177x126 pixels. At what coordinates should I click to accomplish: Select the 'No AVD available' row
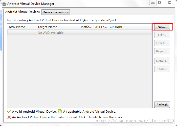pos(79,33)
